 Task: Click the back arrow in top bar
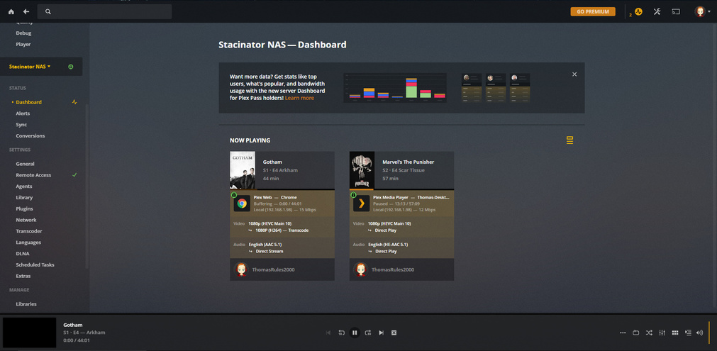[26, 11]
